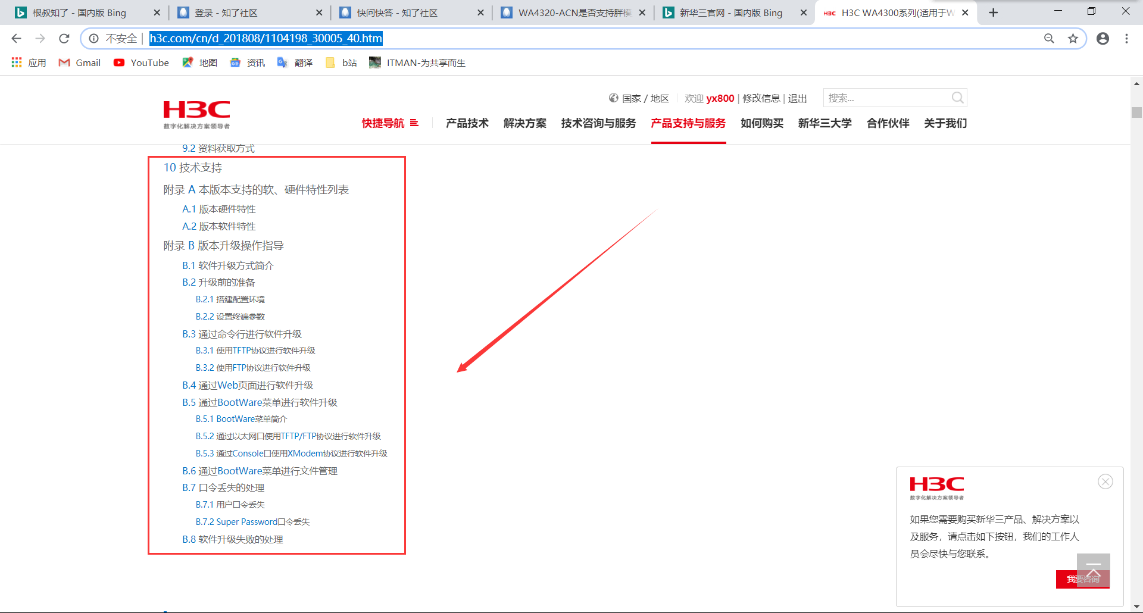The height and width of the screenshot is (613, 1143).
Task: Open the 解决方案 menu
Action: pos(525,123)
